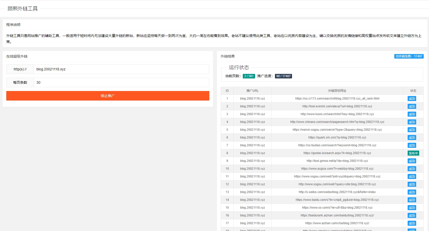Viewport: 429px width, 231px height.
Task: Click the 成功 badge for the kuwo.cn row
Action: tap(412, 114)
